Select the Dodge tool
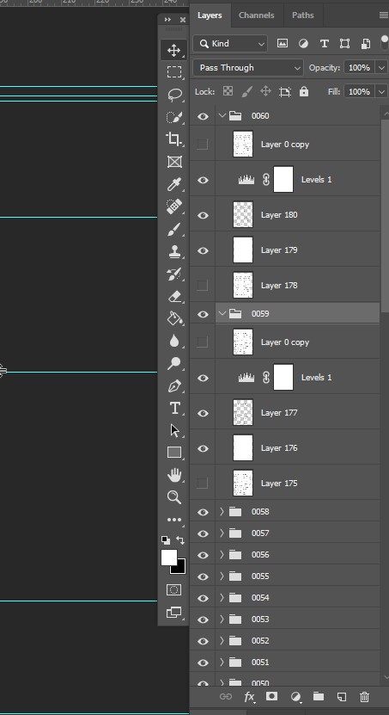 (174, 363)
